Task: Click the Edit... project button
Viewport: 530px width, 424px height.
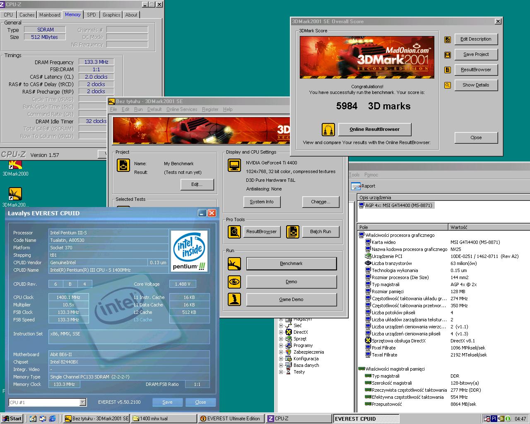Action: (x=197, y=185)
